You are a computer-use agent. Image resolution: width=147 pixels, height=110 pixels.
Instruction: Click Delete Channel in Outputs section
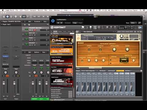coord(111,71)
